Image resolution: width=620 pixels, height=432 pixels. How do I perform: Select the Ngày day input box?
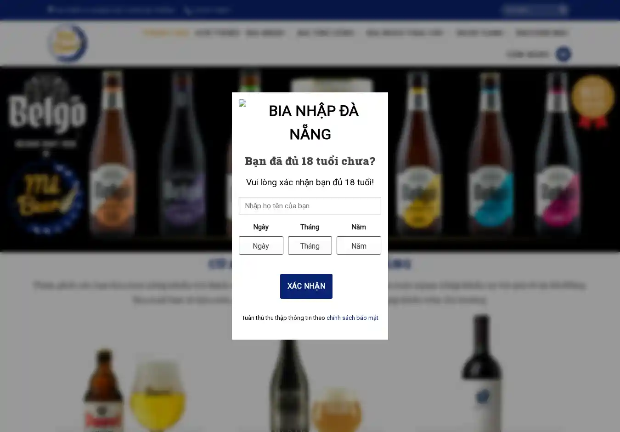[x=261, y=245]
